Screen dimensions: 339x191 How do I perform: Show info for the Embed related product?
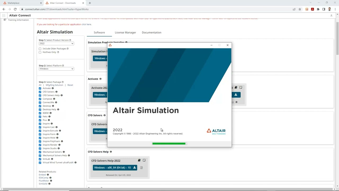(48, 175)
